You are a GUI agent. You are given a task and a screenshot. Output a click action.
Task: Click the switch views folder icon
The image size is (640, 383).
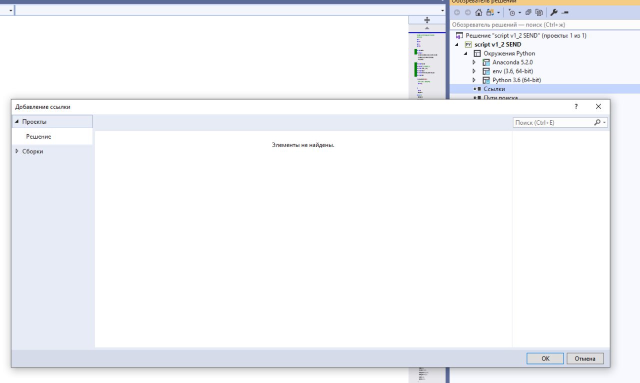point(490,13)
